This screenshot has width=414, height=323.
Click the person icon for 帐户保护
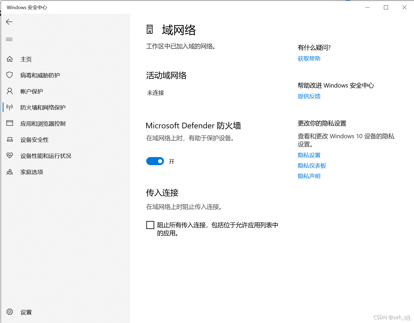coord(10,91)
